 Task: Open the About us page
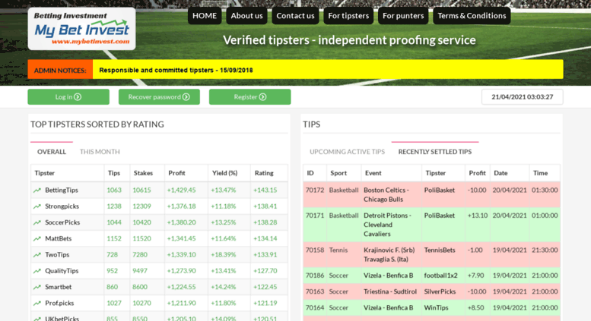click(x=246, y=16)
